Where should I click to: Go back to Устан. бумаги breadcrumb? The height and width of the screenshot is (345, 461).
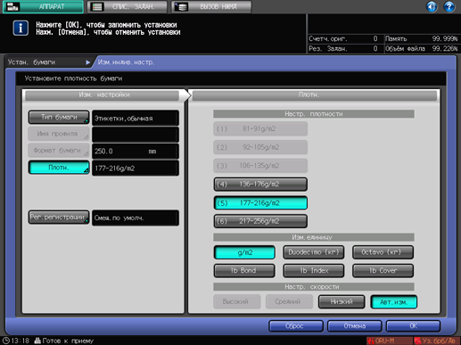pyautogui.click(x=49, y=62)
